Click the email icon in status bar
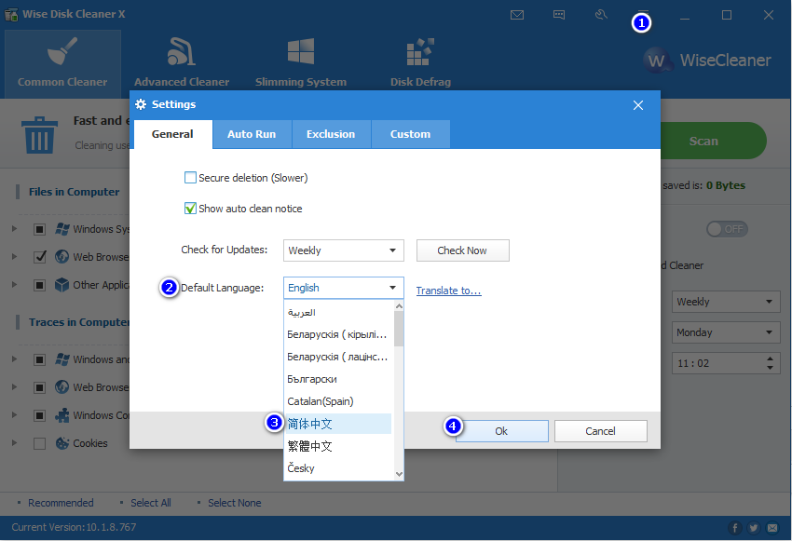The image size is (792, 541). [772, 528]
